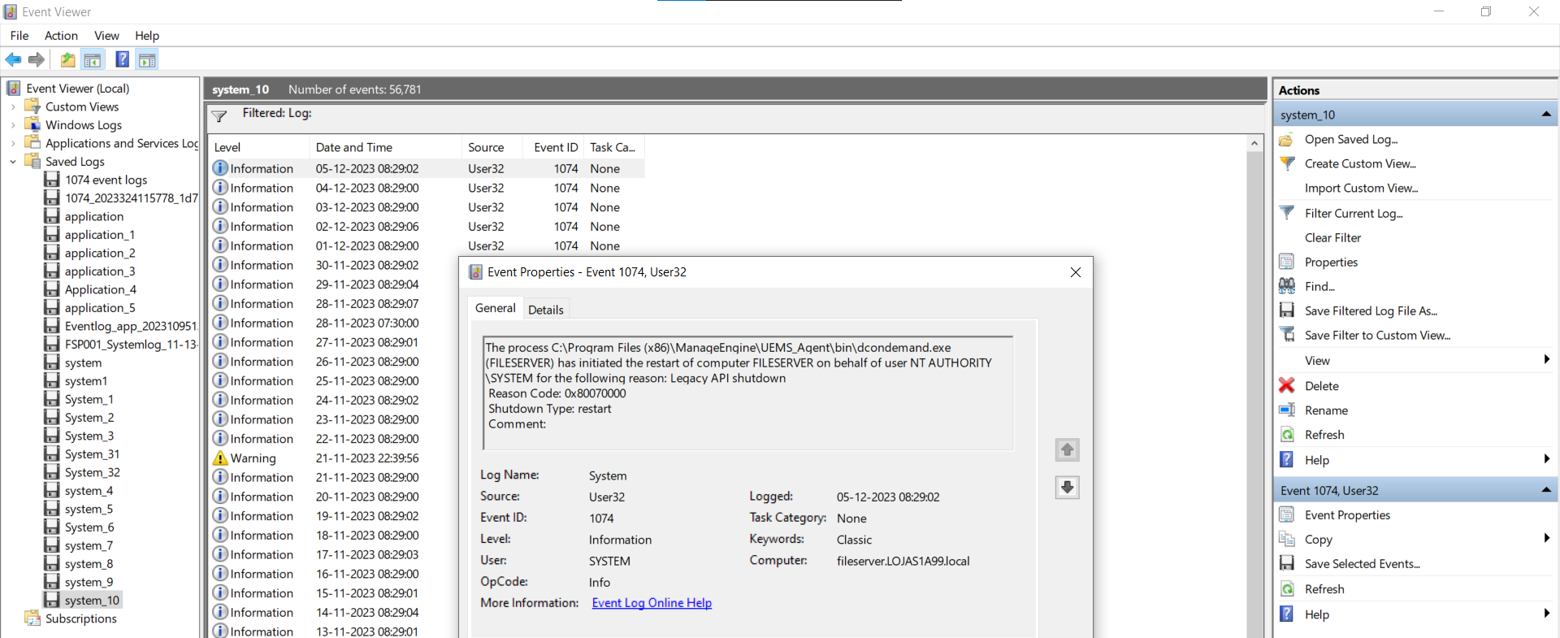Open the Action menu
The width and height of the screenshot is (1560, 638).
(x=61, y=36)
